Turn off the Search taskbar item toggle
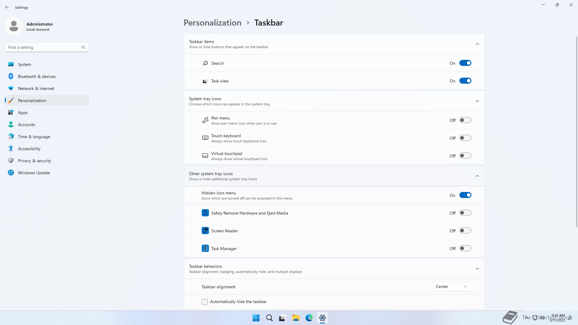 pos(465,63)
